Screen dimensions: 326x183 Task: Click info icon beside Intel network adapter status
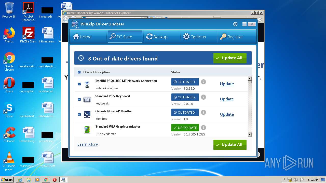click(x=203, y=82)
